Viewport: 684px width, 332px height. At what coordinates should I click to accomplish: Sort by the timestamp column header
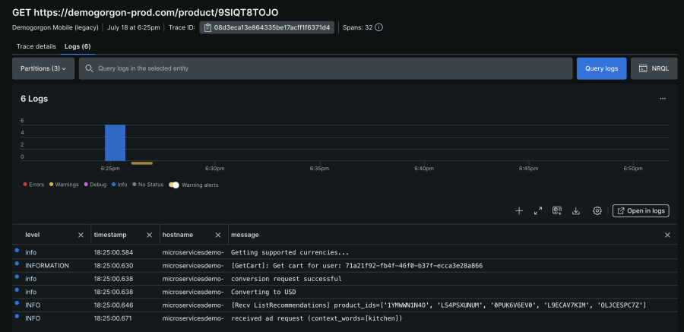[x=110, y=235]
